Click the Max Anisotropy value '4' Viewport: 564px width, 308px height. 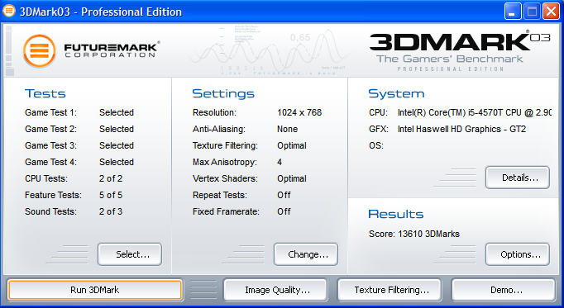tap(280, 162)
